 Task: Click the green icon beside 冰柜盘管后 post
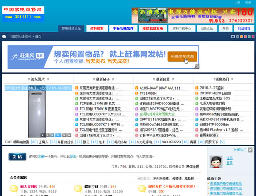(x=197, y=98)
